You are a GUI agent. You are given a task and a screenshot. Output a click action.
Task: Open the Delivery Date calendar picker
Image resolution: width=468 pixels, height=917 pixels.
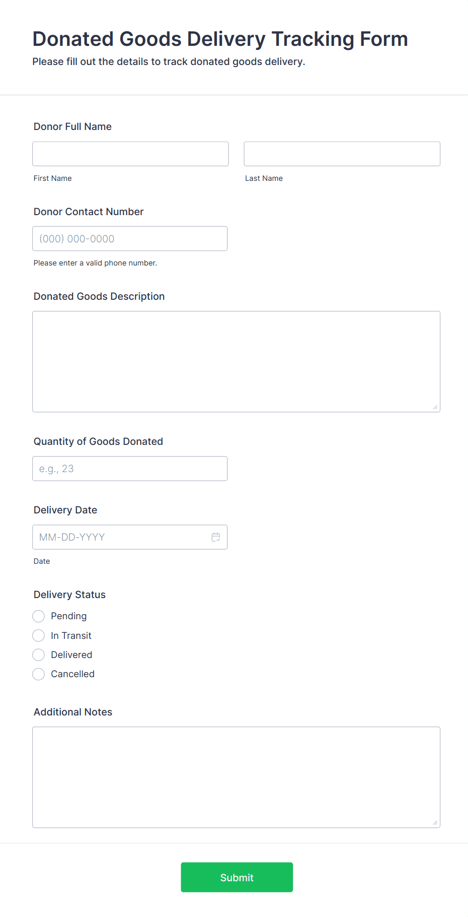215,537
